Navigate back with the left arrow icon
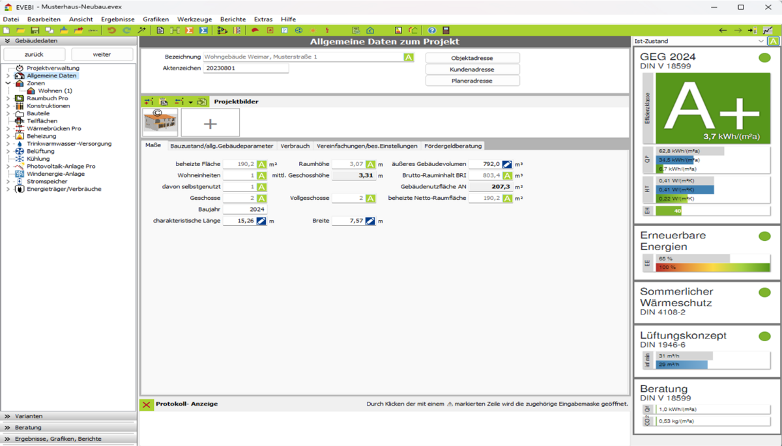Screen dimensions: 782x446 point(723,31)
